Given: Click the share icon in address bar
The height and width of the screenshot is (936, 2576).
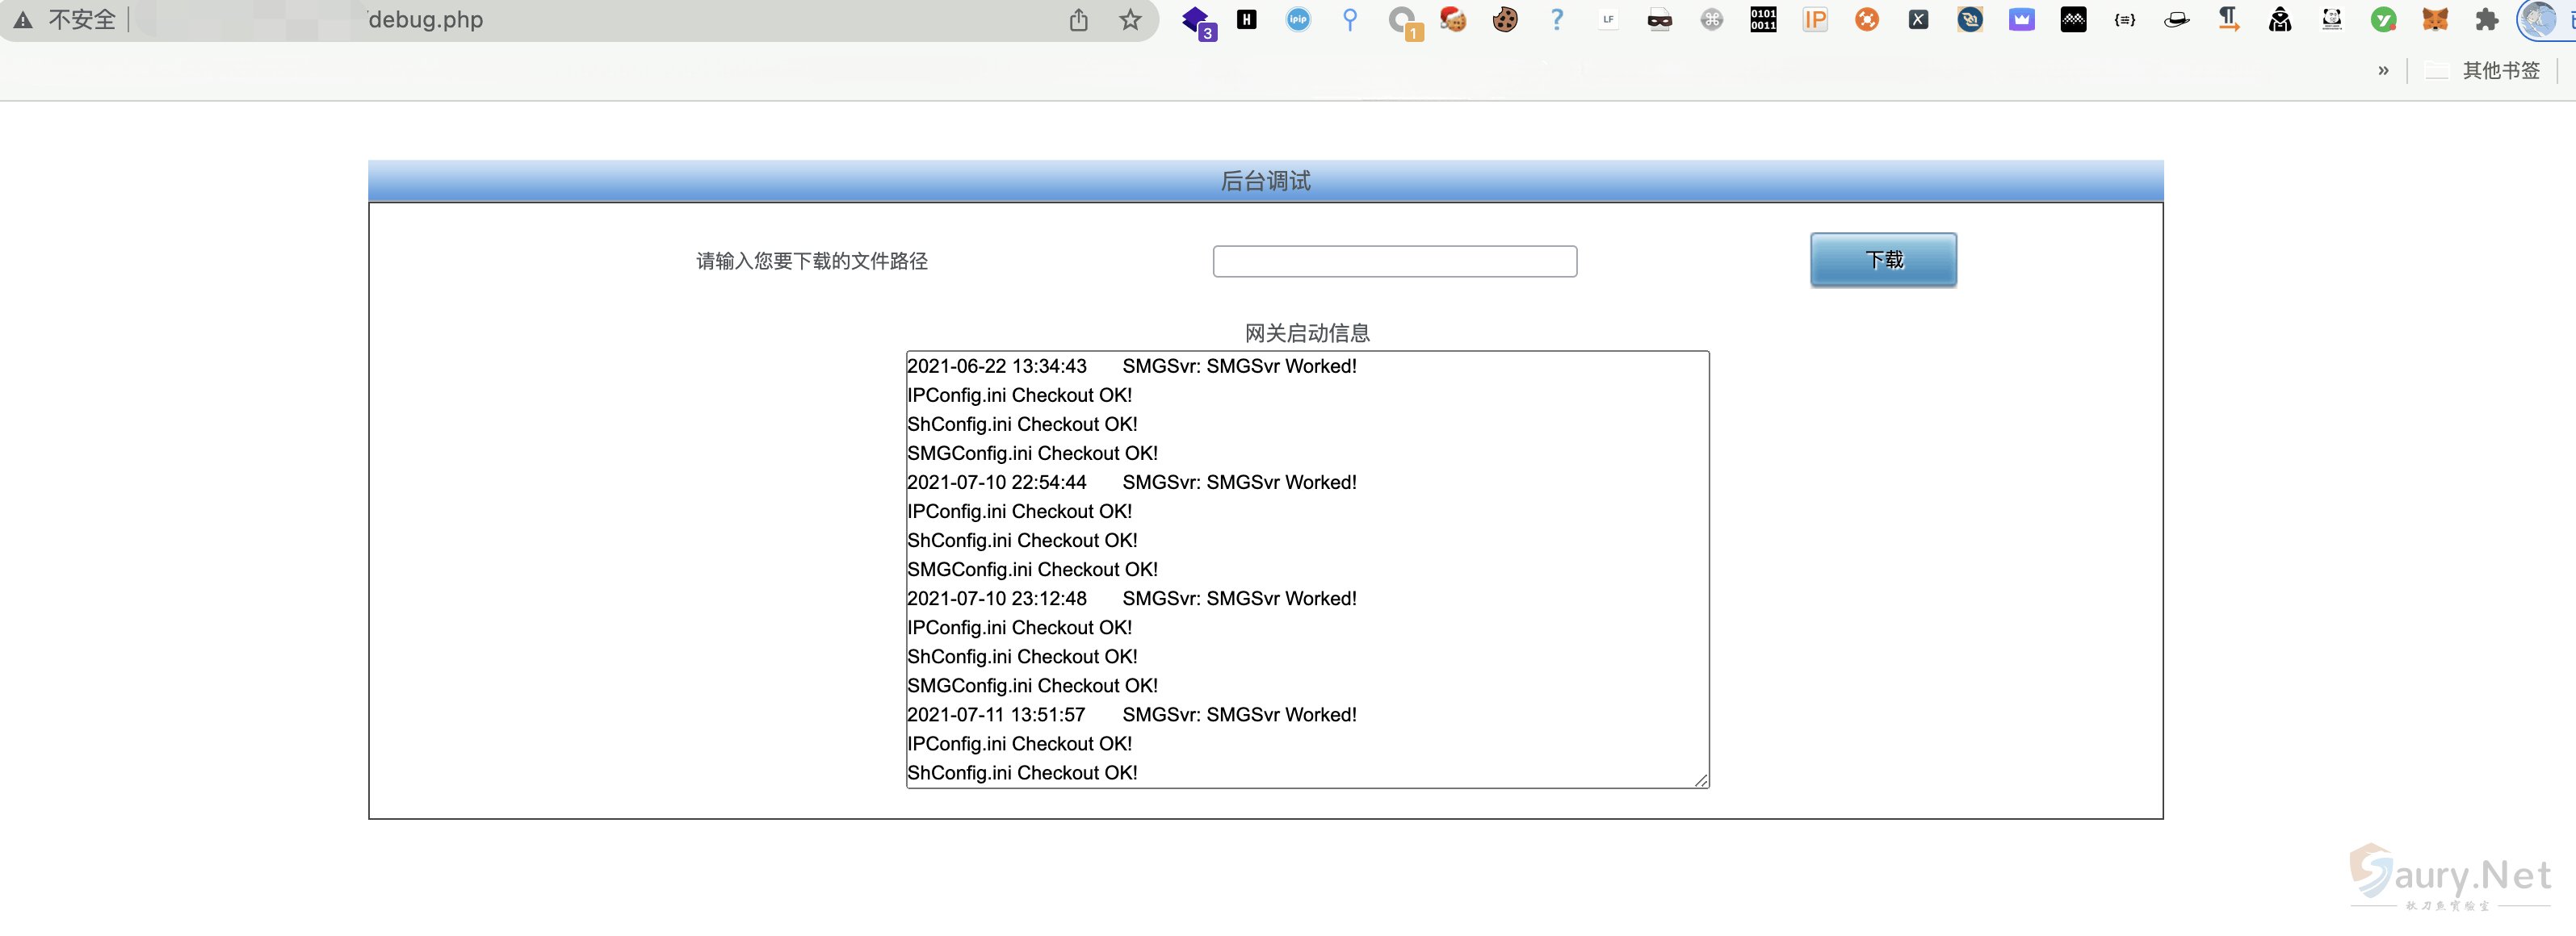Looking at the screenshot, I should (1078, 19).
